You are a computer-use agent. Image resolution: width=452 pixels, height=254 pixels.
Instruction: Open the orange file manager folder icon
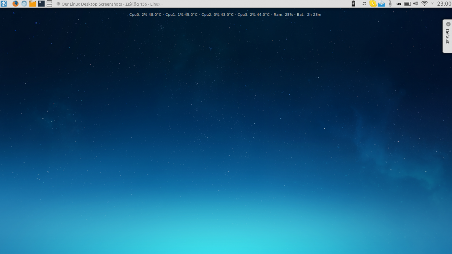pyautogui.click(x=33, y=4)
